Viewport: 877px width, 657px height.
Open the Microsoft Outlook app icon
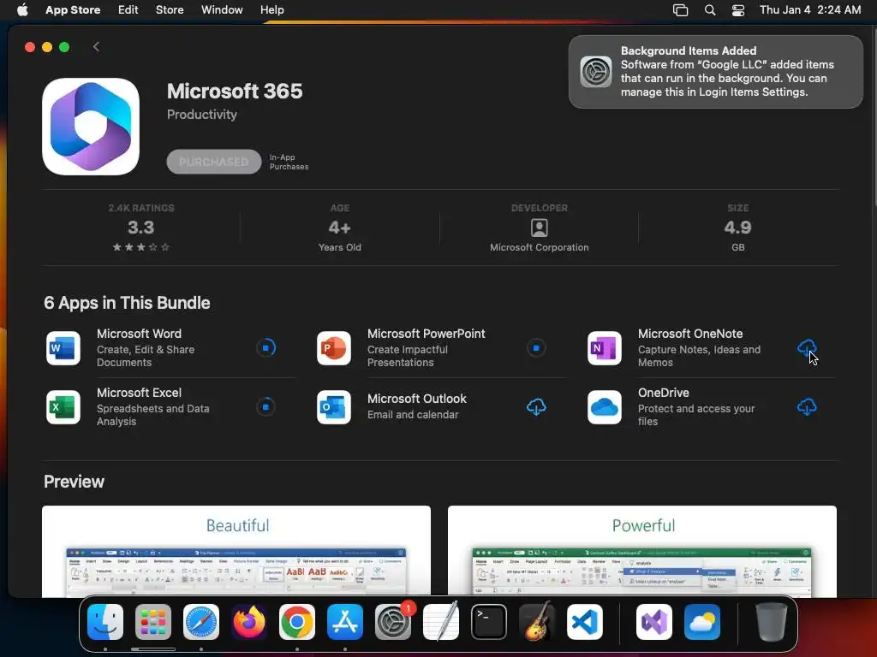pos(333,407)
